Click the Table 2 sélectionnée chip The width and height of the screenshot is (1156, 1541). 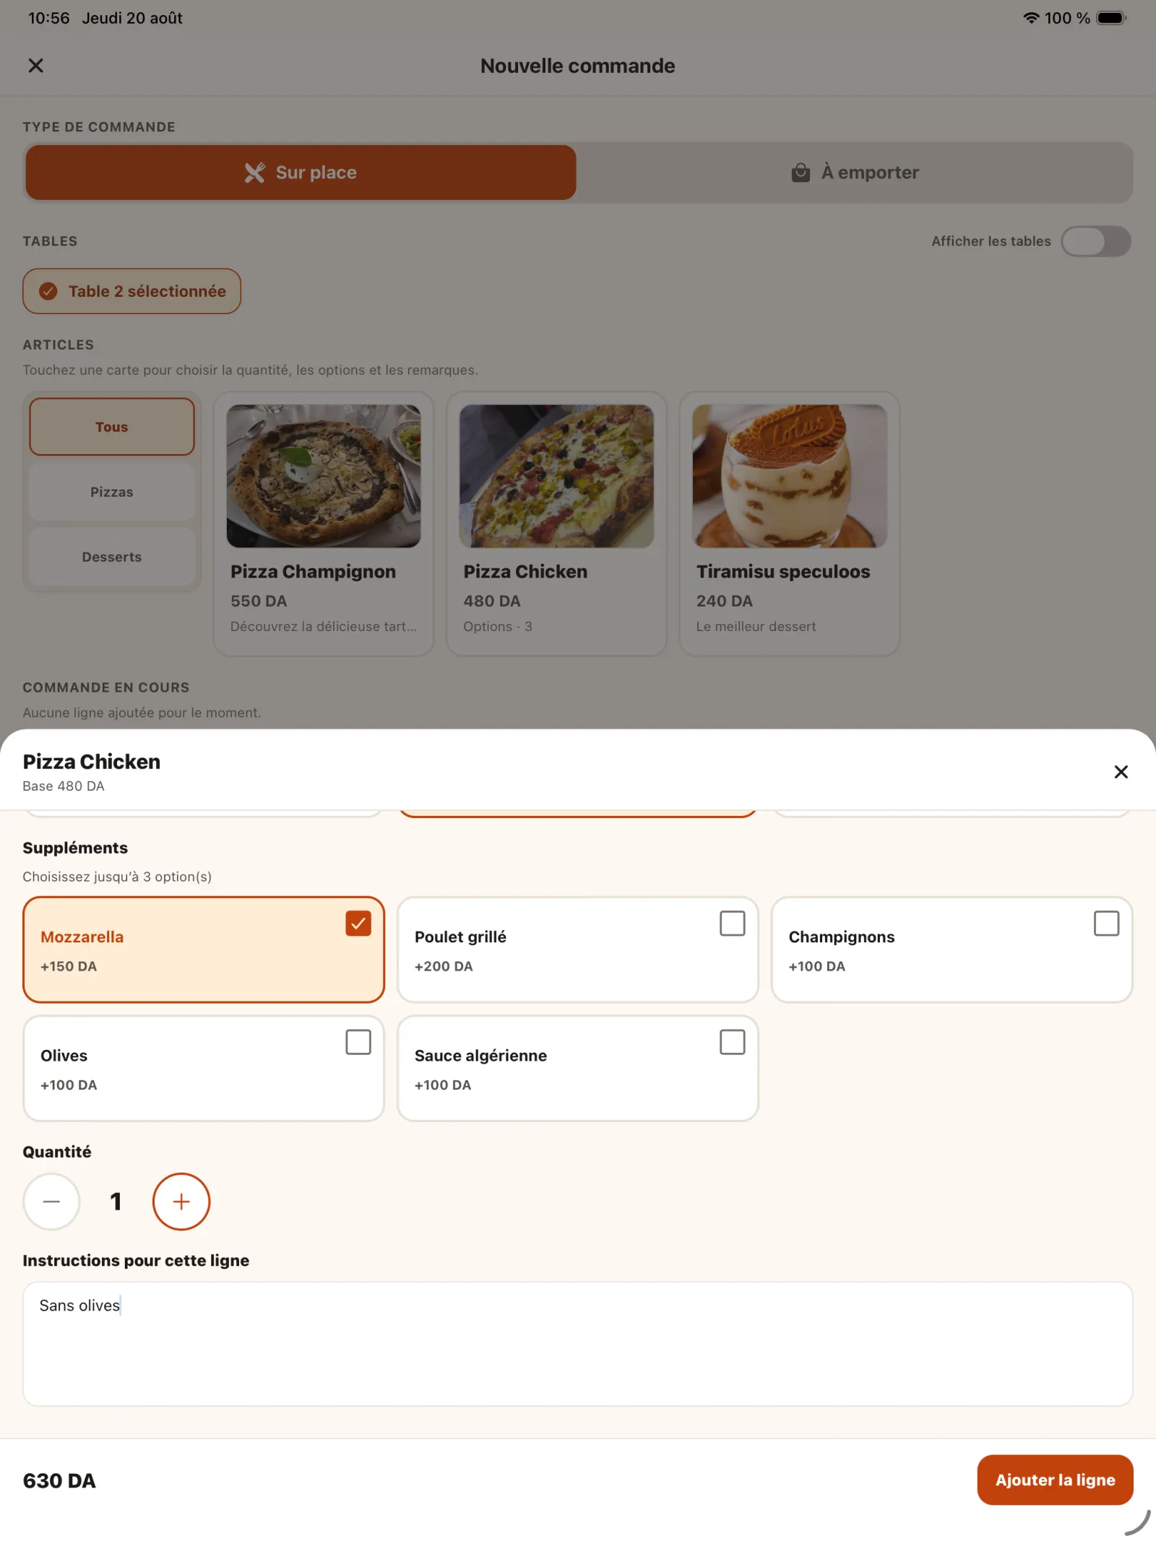(131, 291)
